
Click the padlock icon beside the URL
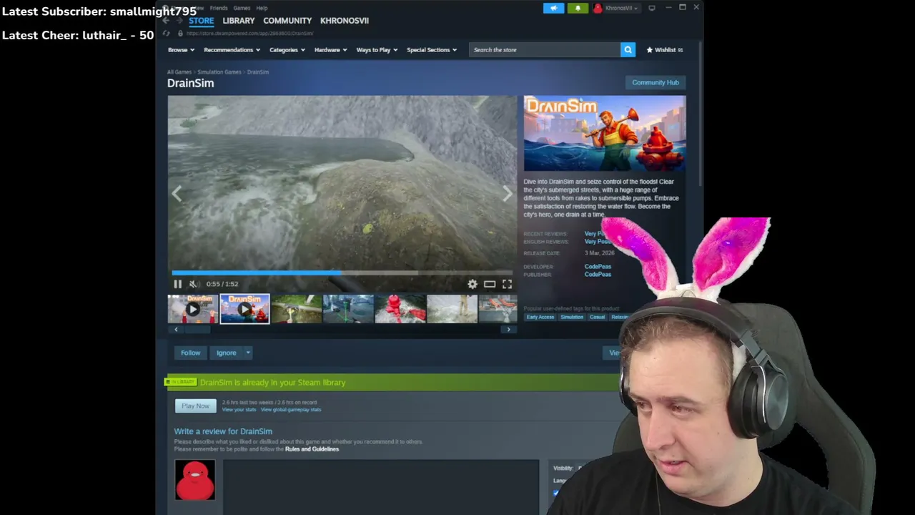point(179,34)
